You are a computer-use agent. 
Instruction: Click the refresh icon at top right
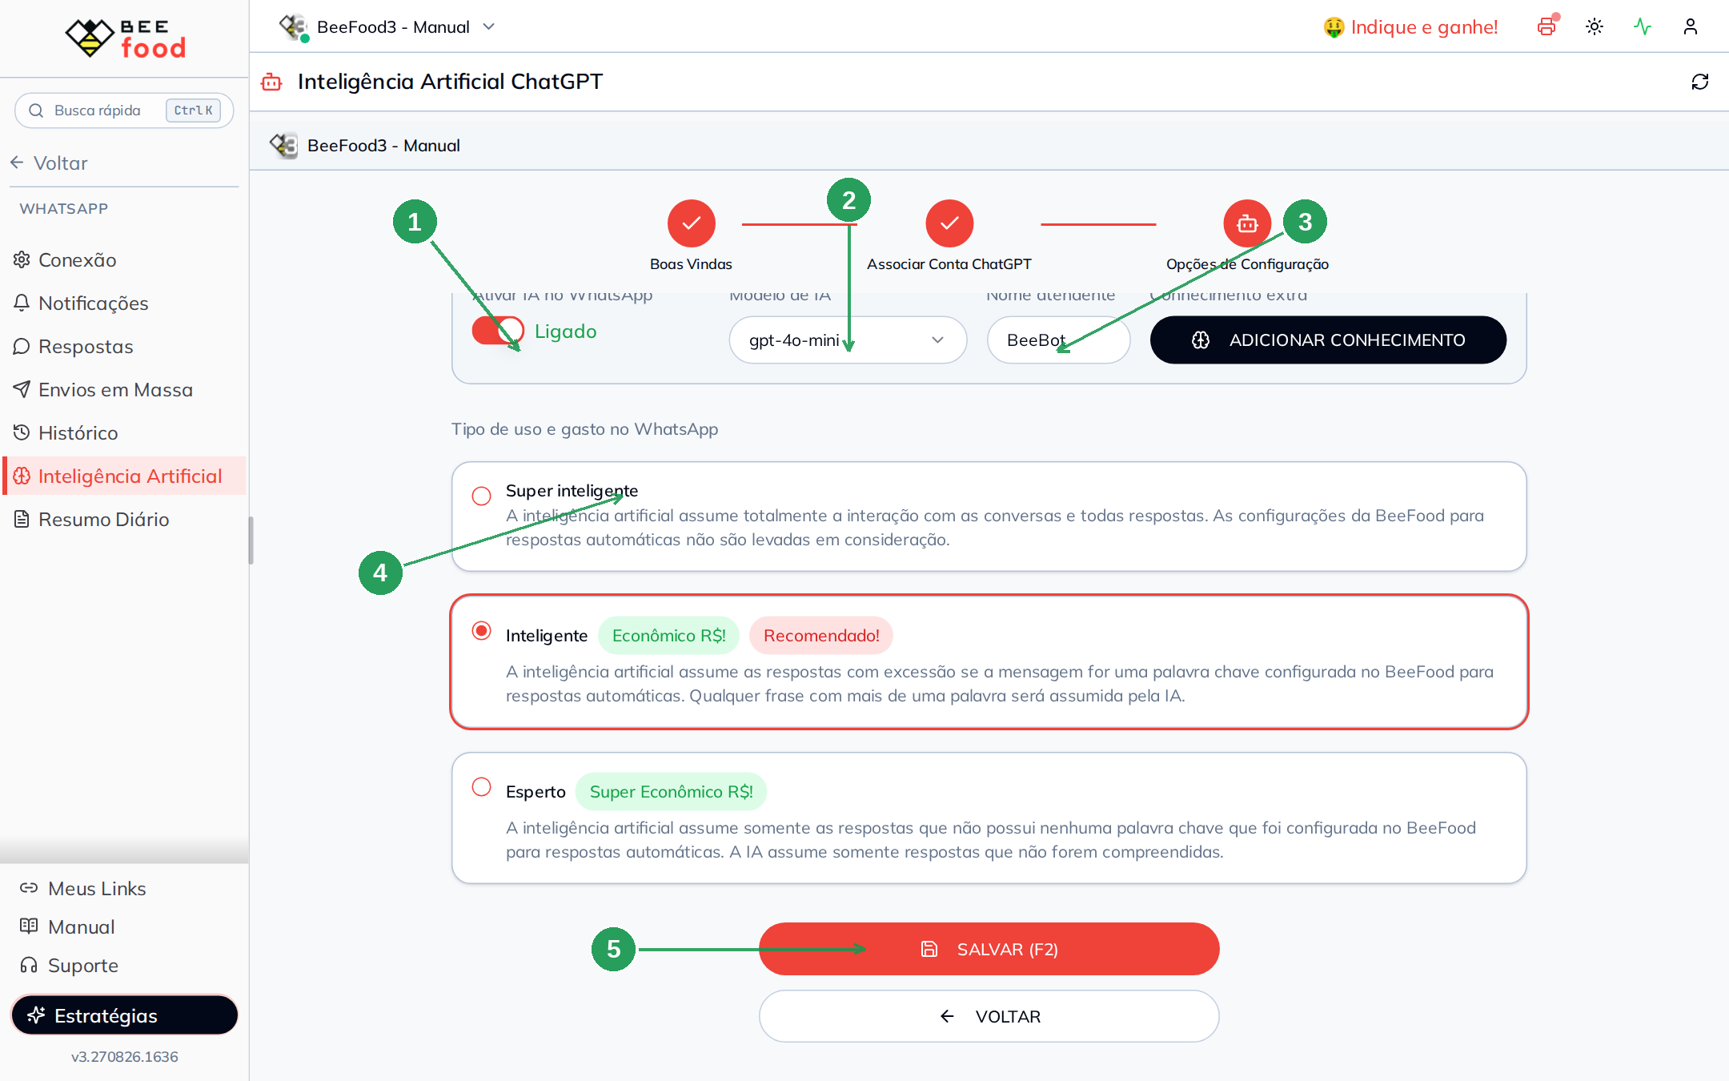[1700, 82]
